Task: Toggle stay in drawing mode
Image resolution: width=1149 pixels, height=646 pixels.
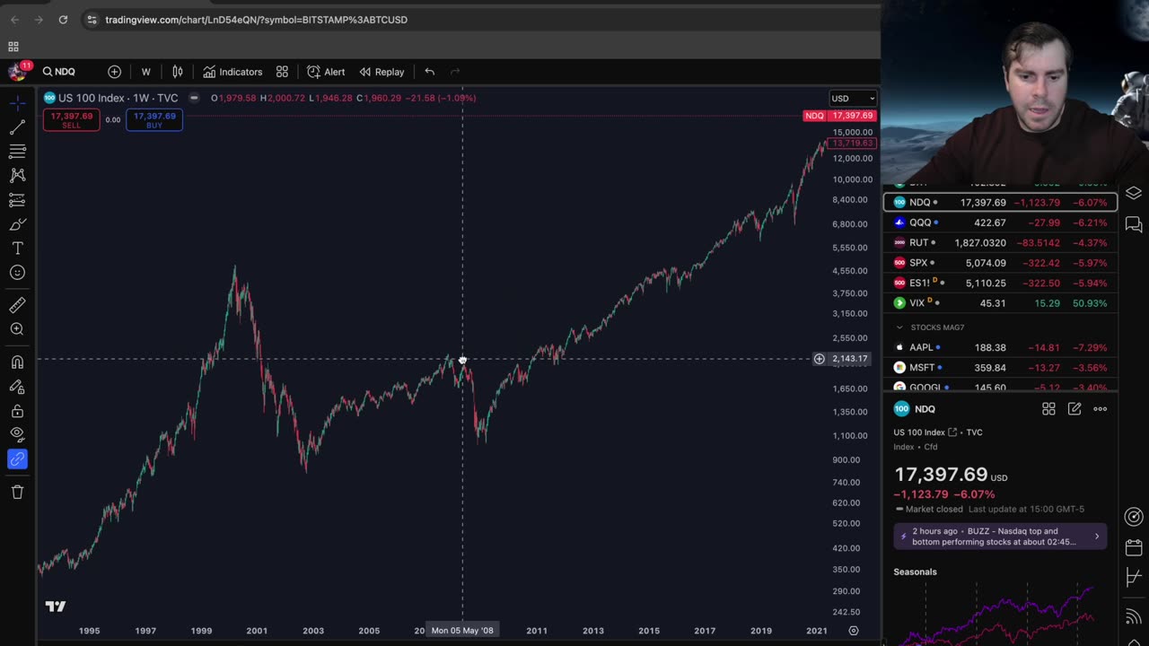Action: pos(17,386)
